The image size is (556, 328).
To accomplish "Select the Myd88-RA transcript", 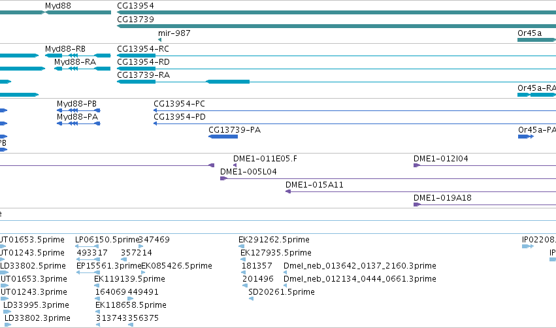I will [x=82, y=69].
